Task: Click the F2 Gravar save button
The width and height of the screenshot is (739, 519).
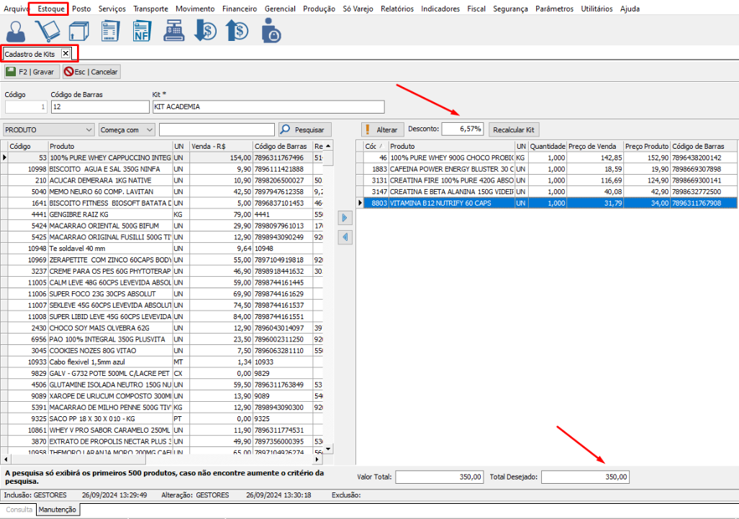Action: point(31,72)
